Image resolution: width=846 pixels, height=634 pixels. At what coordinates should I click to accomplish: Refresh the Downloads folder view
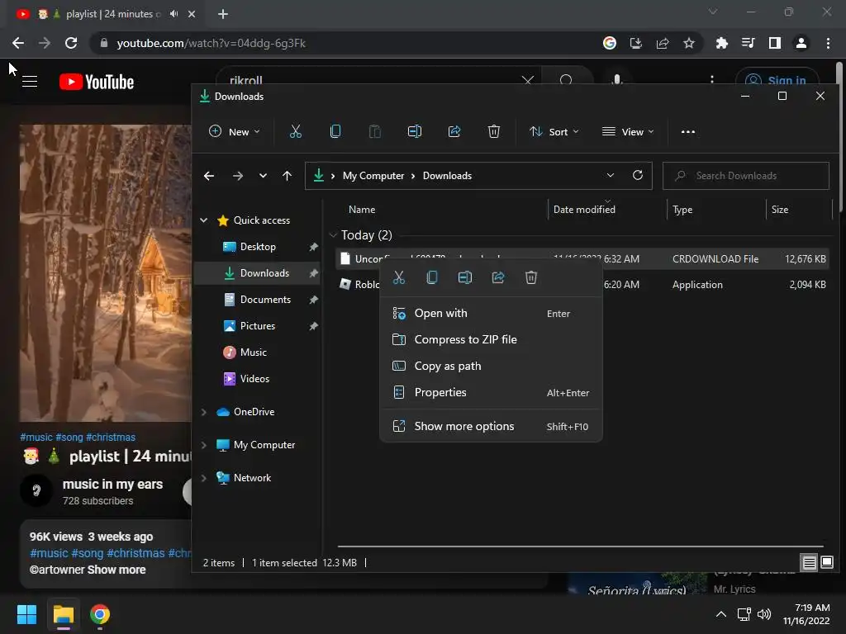click(638, 175)
